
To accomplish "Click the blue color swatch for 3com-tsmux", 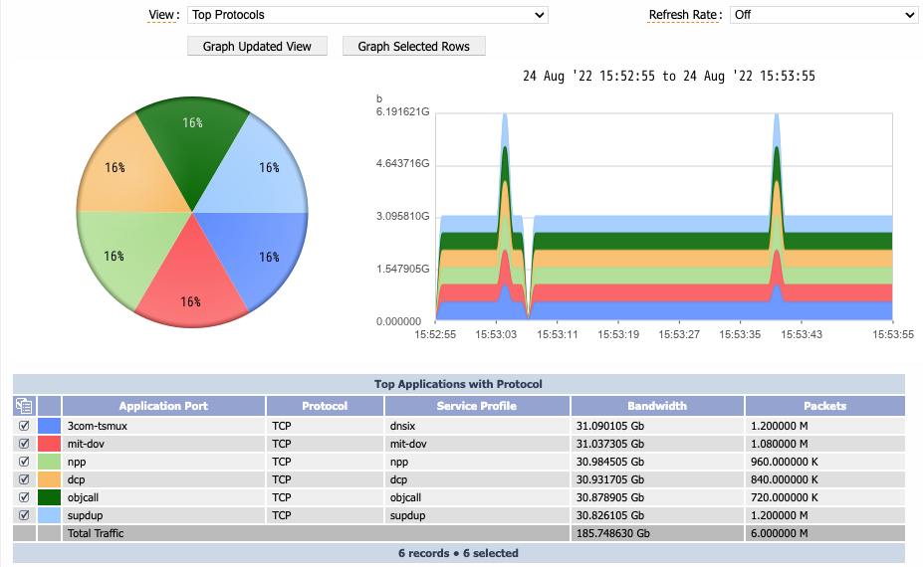I will coord(50,426).
